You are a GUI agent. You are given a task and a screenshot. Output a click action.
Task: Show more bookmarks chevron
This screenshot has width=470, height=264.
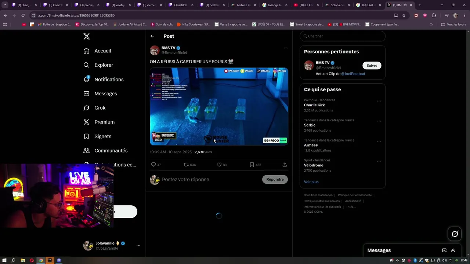click(431, 25)
